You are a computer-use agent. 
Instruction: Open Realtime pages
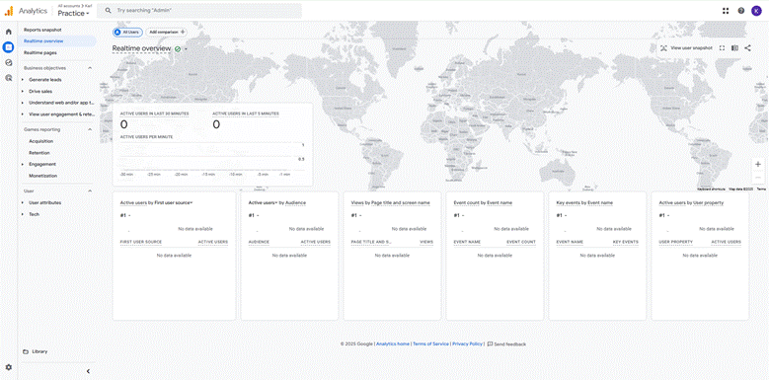pos(40,52)
